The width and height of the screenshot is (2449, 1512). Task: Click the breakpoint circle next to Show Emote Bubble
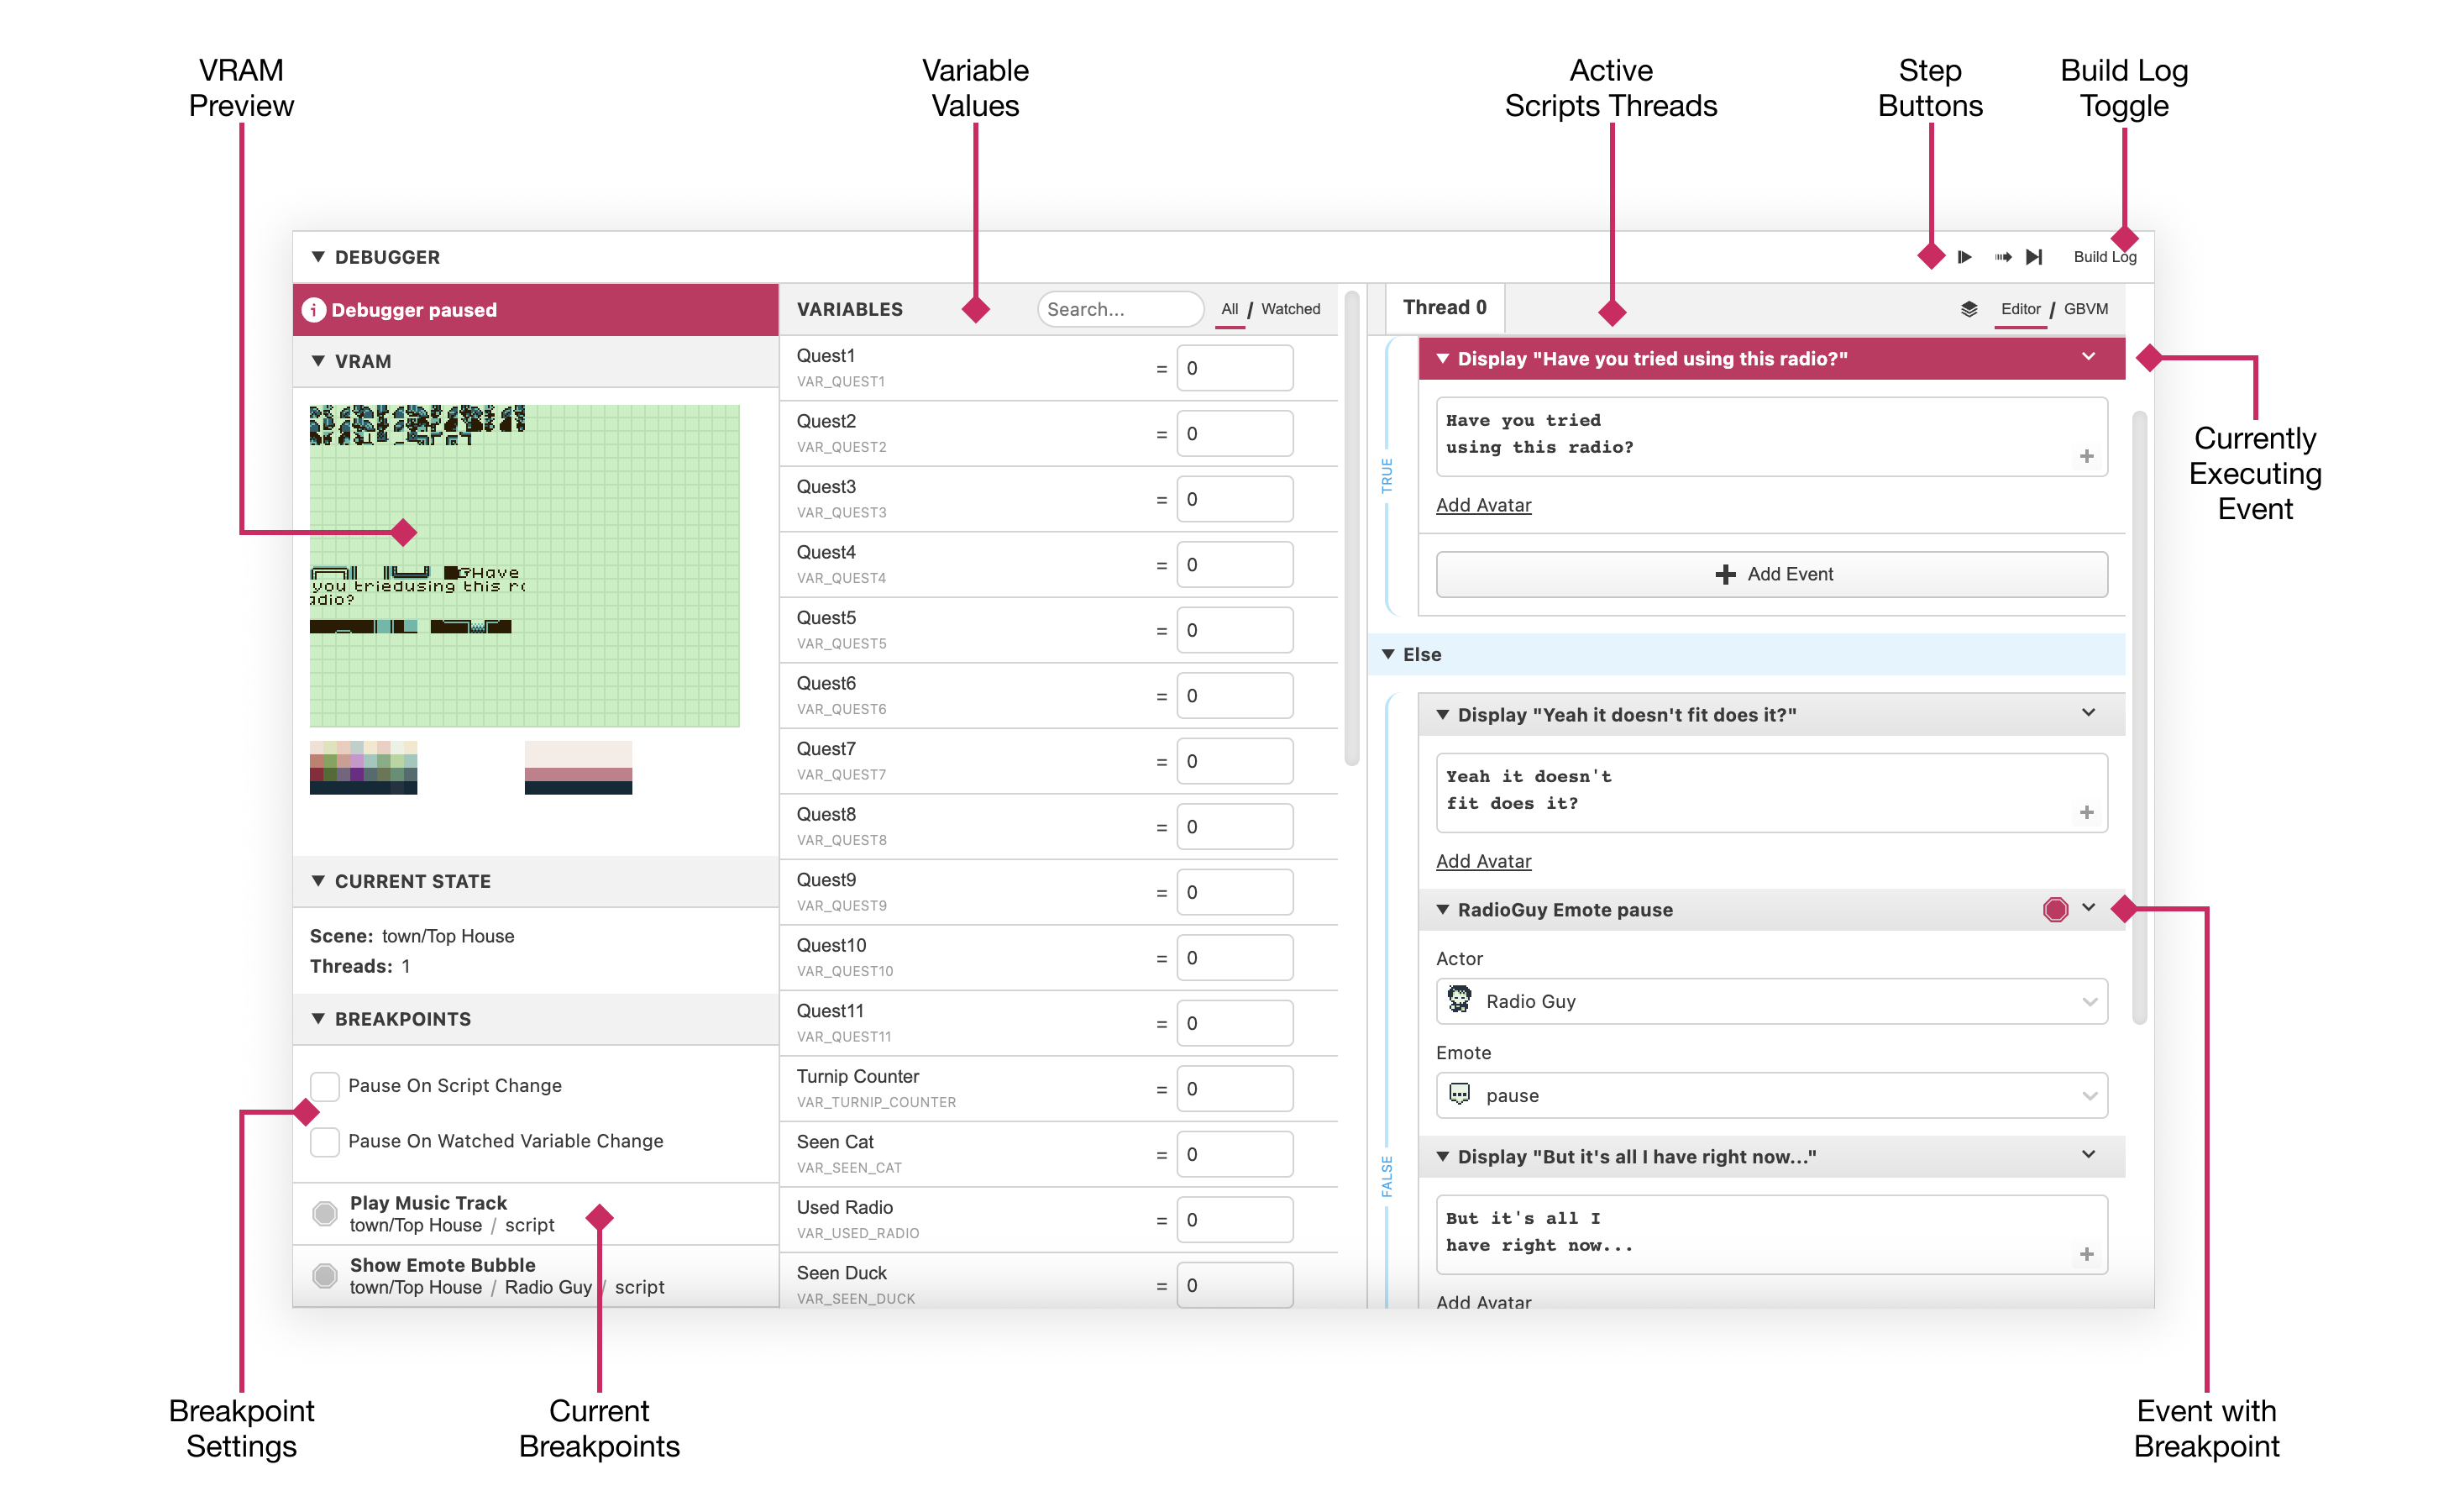[x=325, y=1275]
